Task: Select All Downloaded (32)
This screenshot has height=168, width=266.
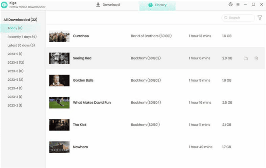Action: (20, 20)
